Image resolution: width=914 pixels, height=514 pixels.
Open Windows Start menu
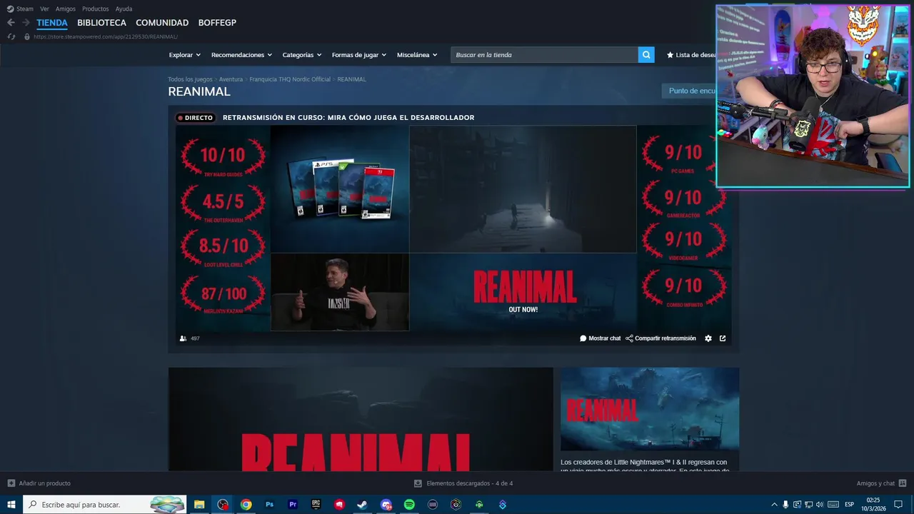[11, 505]
